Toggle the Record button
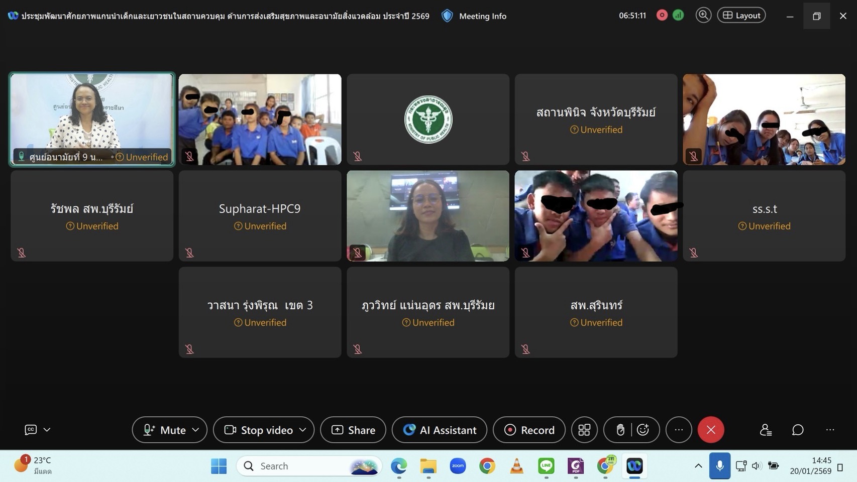The image size is (857, 482). [529, 430]
